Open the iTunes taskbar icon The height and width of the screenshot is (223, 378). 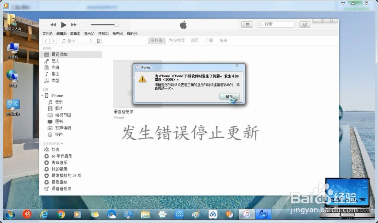tap(246, 214)
